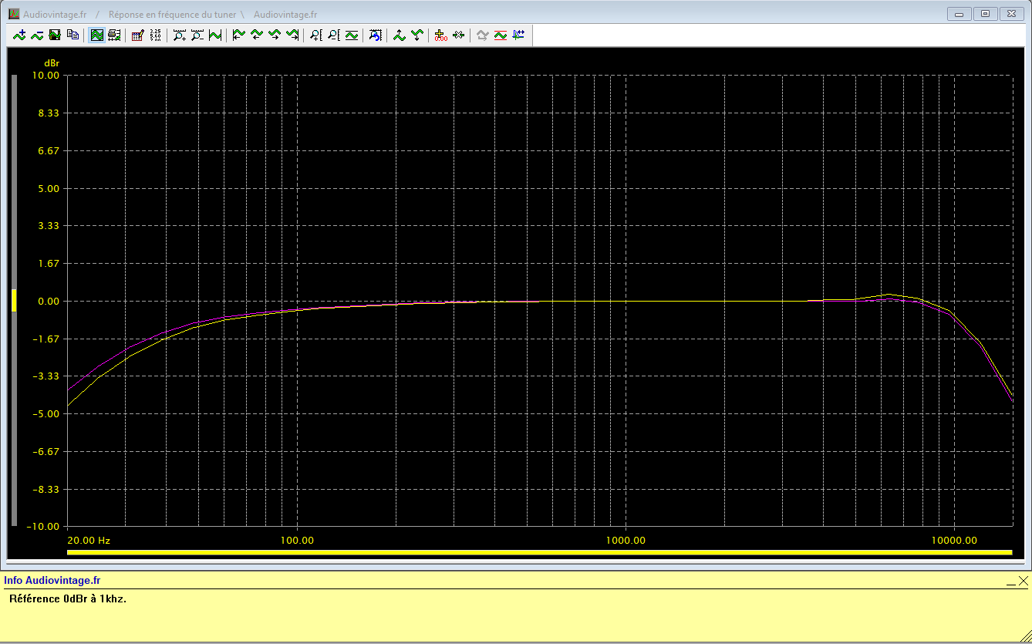Click vertical zoom out magnifier icon

coord(333,35)
